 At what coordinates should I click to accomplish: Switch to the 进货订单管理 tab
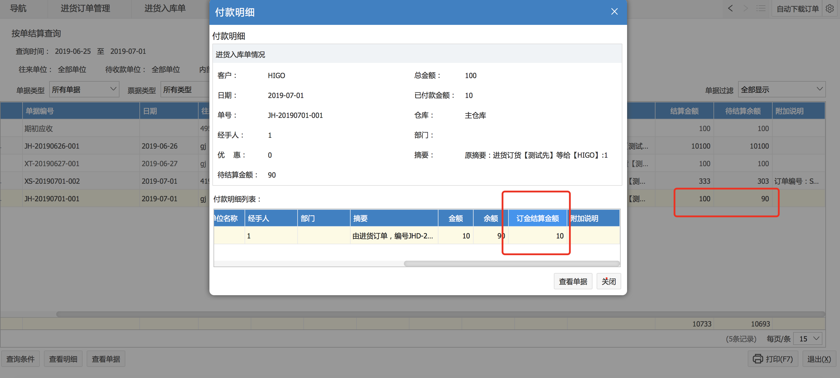pos(85,8)
